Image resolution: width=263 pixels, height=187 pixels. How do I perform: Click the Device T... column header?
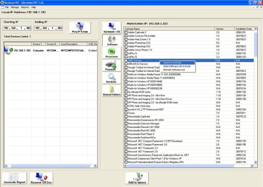click(x=38, y=44)
